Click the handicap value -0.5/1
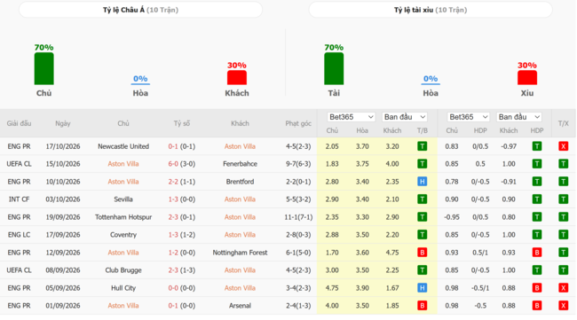 point(480,288)
